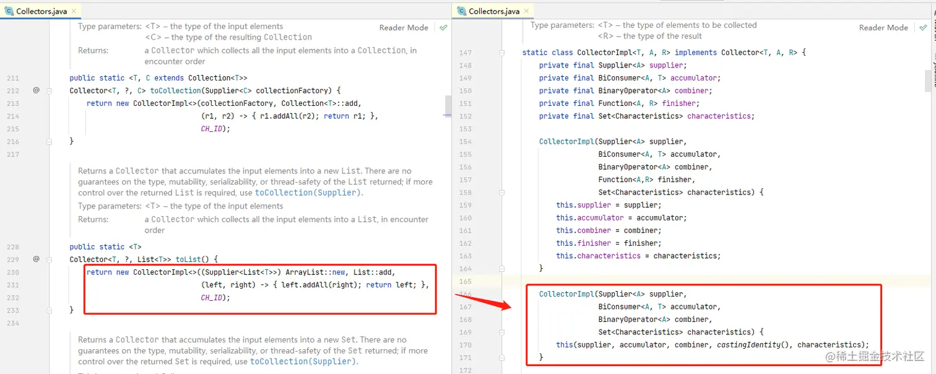Click line number 165 in right gutter

465,281
